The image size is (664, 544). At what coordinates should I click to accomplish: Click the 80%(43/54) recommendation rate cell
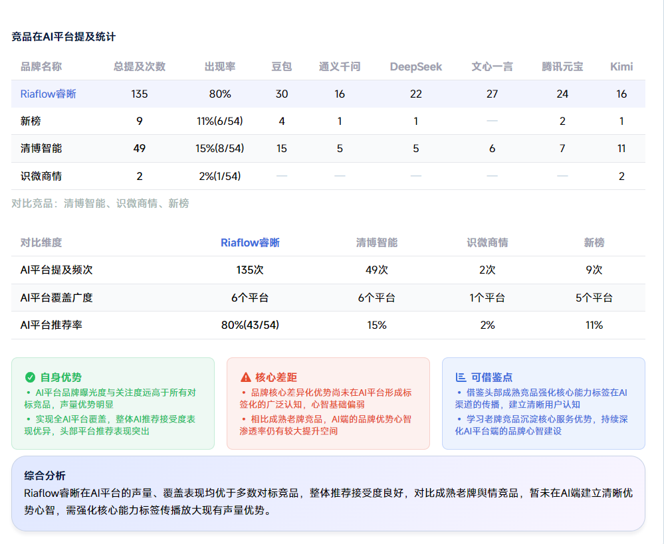tap(250, 325)
